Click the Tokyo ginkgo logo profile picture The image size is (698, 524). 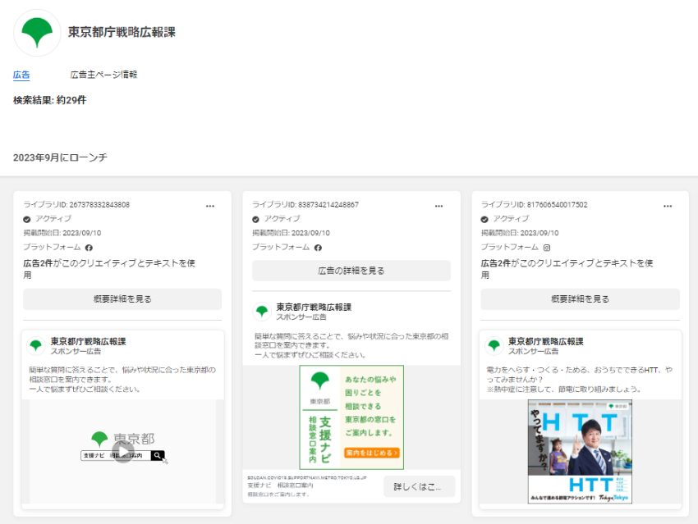pyautogui.click(x=37, y=33)
